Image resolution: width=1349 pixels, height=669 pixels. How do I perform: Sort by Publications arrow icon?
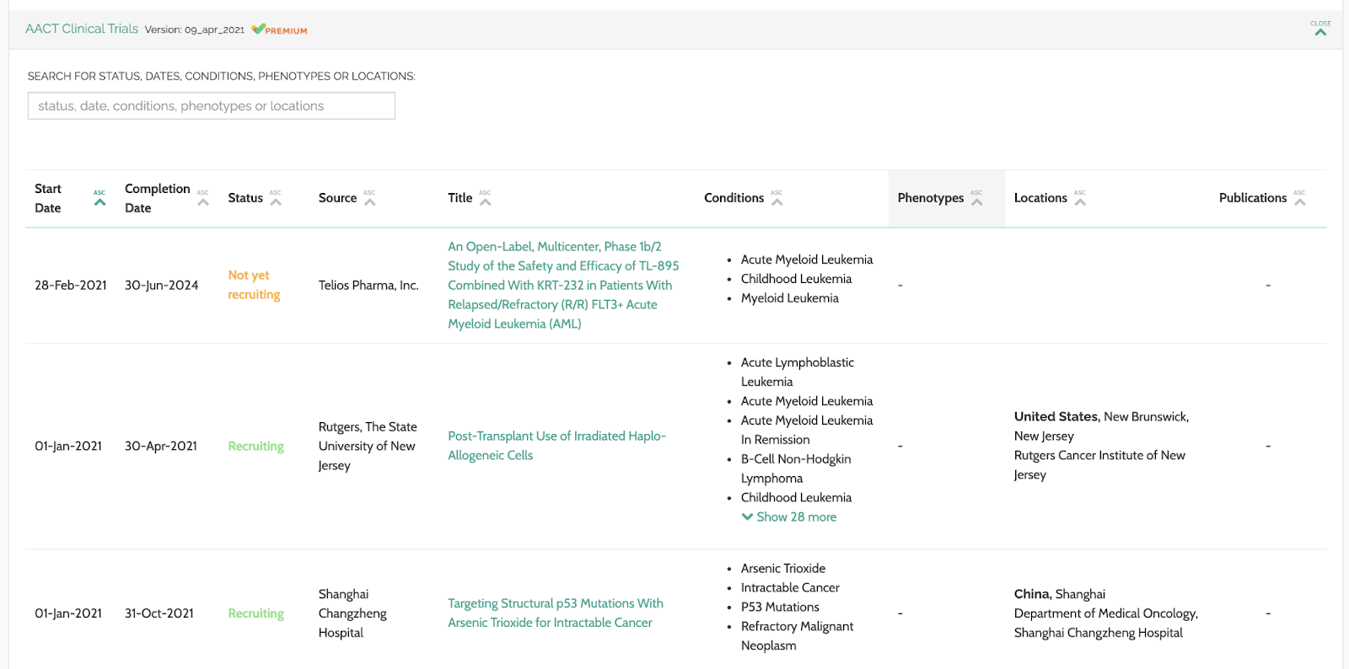point(1299,201)
